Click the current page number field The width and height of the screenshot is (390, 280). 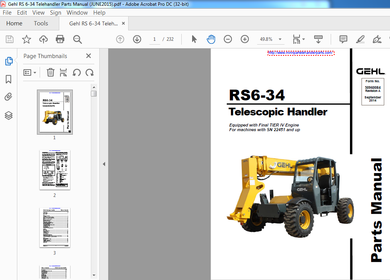coord(154,39)
